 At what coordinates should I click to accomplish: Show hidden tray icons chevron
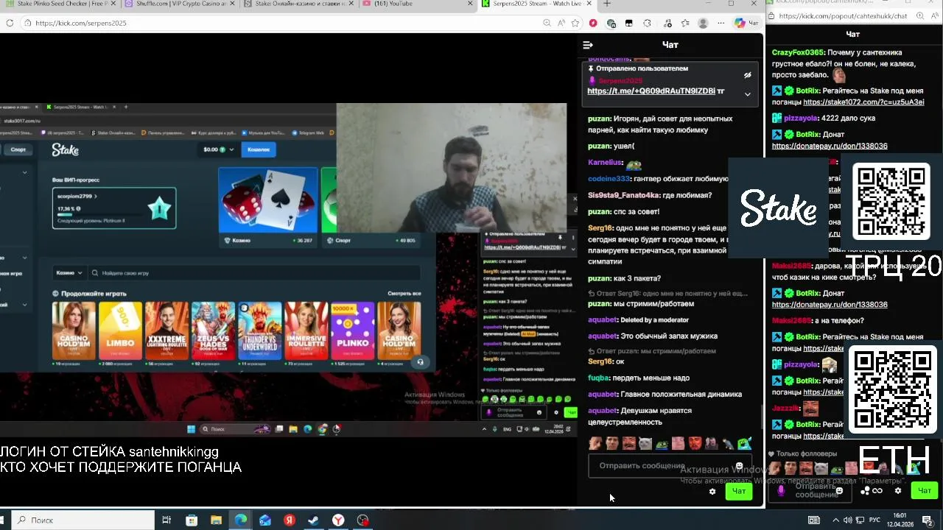pos(836,520)
